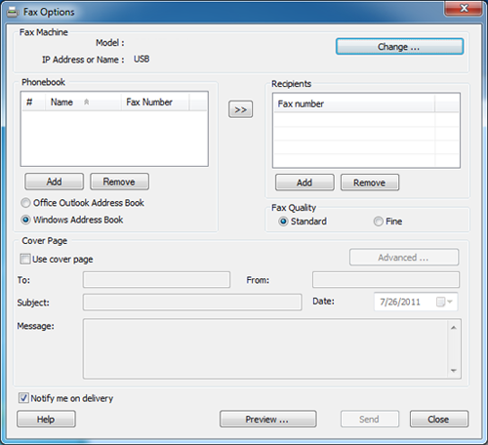Screen dimensions: 488x445
Task: Open the date picker calendar dropdown
Action: 444,302
